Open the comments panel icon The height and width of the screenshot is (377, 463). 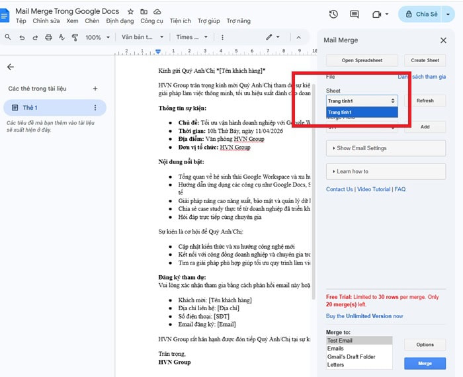[x=355, y=14]
